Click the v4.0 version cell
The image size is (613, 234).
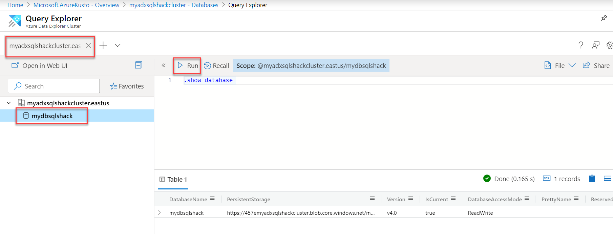tap(392, 213)
